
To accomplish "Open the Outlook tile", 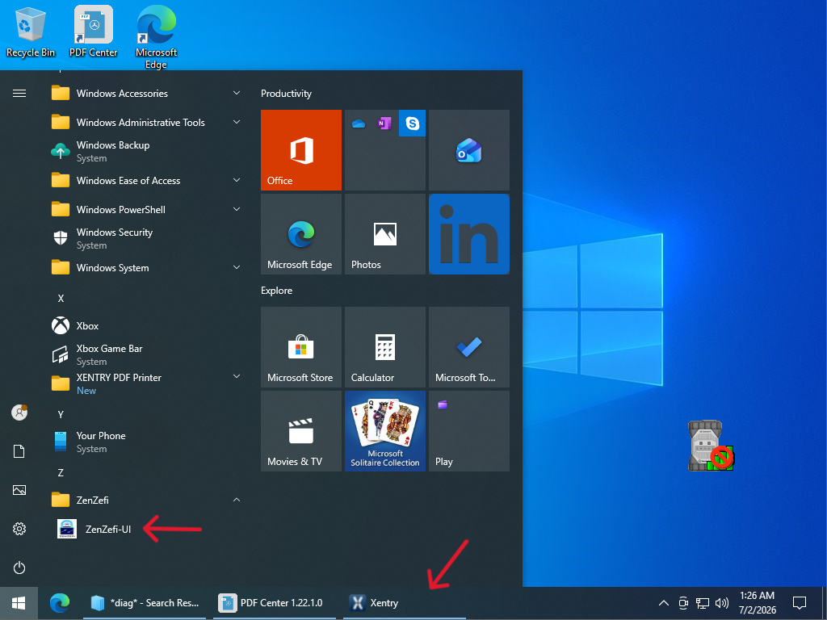I will (469, 150).
